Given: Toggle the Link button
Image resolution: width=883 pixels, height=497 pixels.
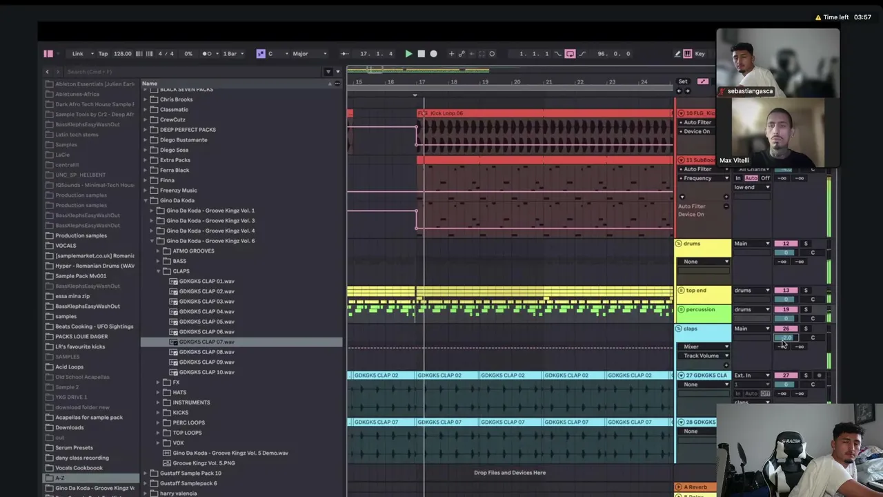Looking at the screenshot, I should [77, 54].
